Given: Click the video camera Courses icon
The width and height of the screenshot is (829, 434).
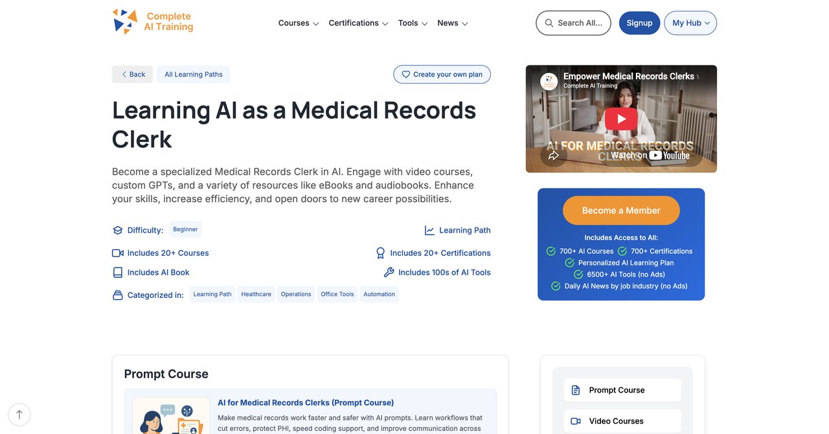Looking at the screenshot, I should click(117, 253).
